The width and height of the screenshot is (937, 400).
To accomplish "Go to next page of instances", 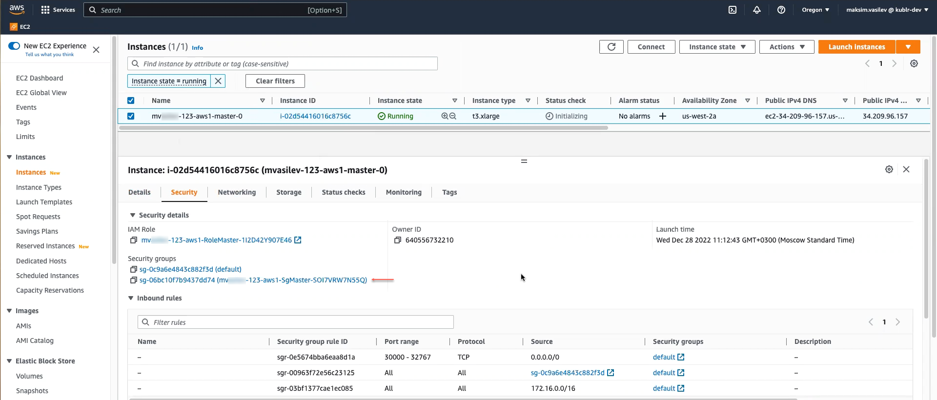I will pos(895,63).
